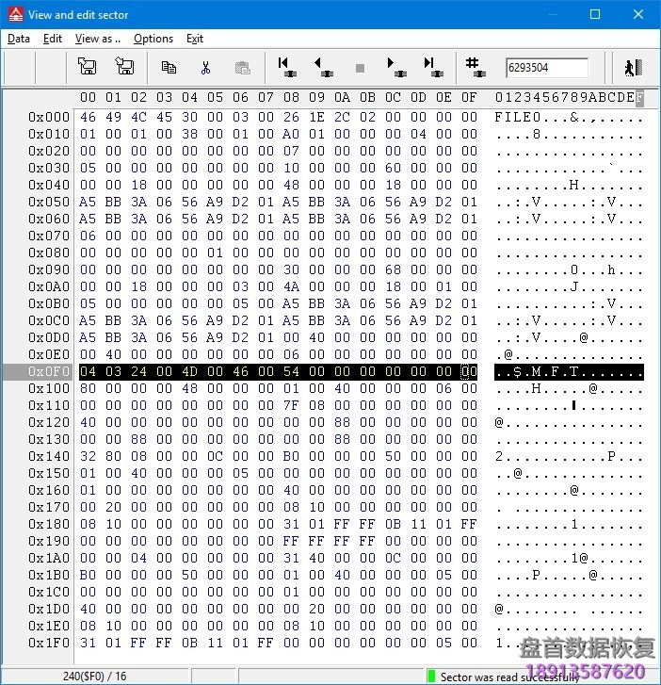The width and height of the screenshot is (661, 685).
Task: Click the exit door icon in toolbar
Action: pyautogui.click(x=633, y=68)
